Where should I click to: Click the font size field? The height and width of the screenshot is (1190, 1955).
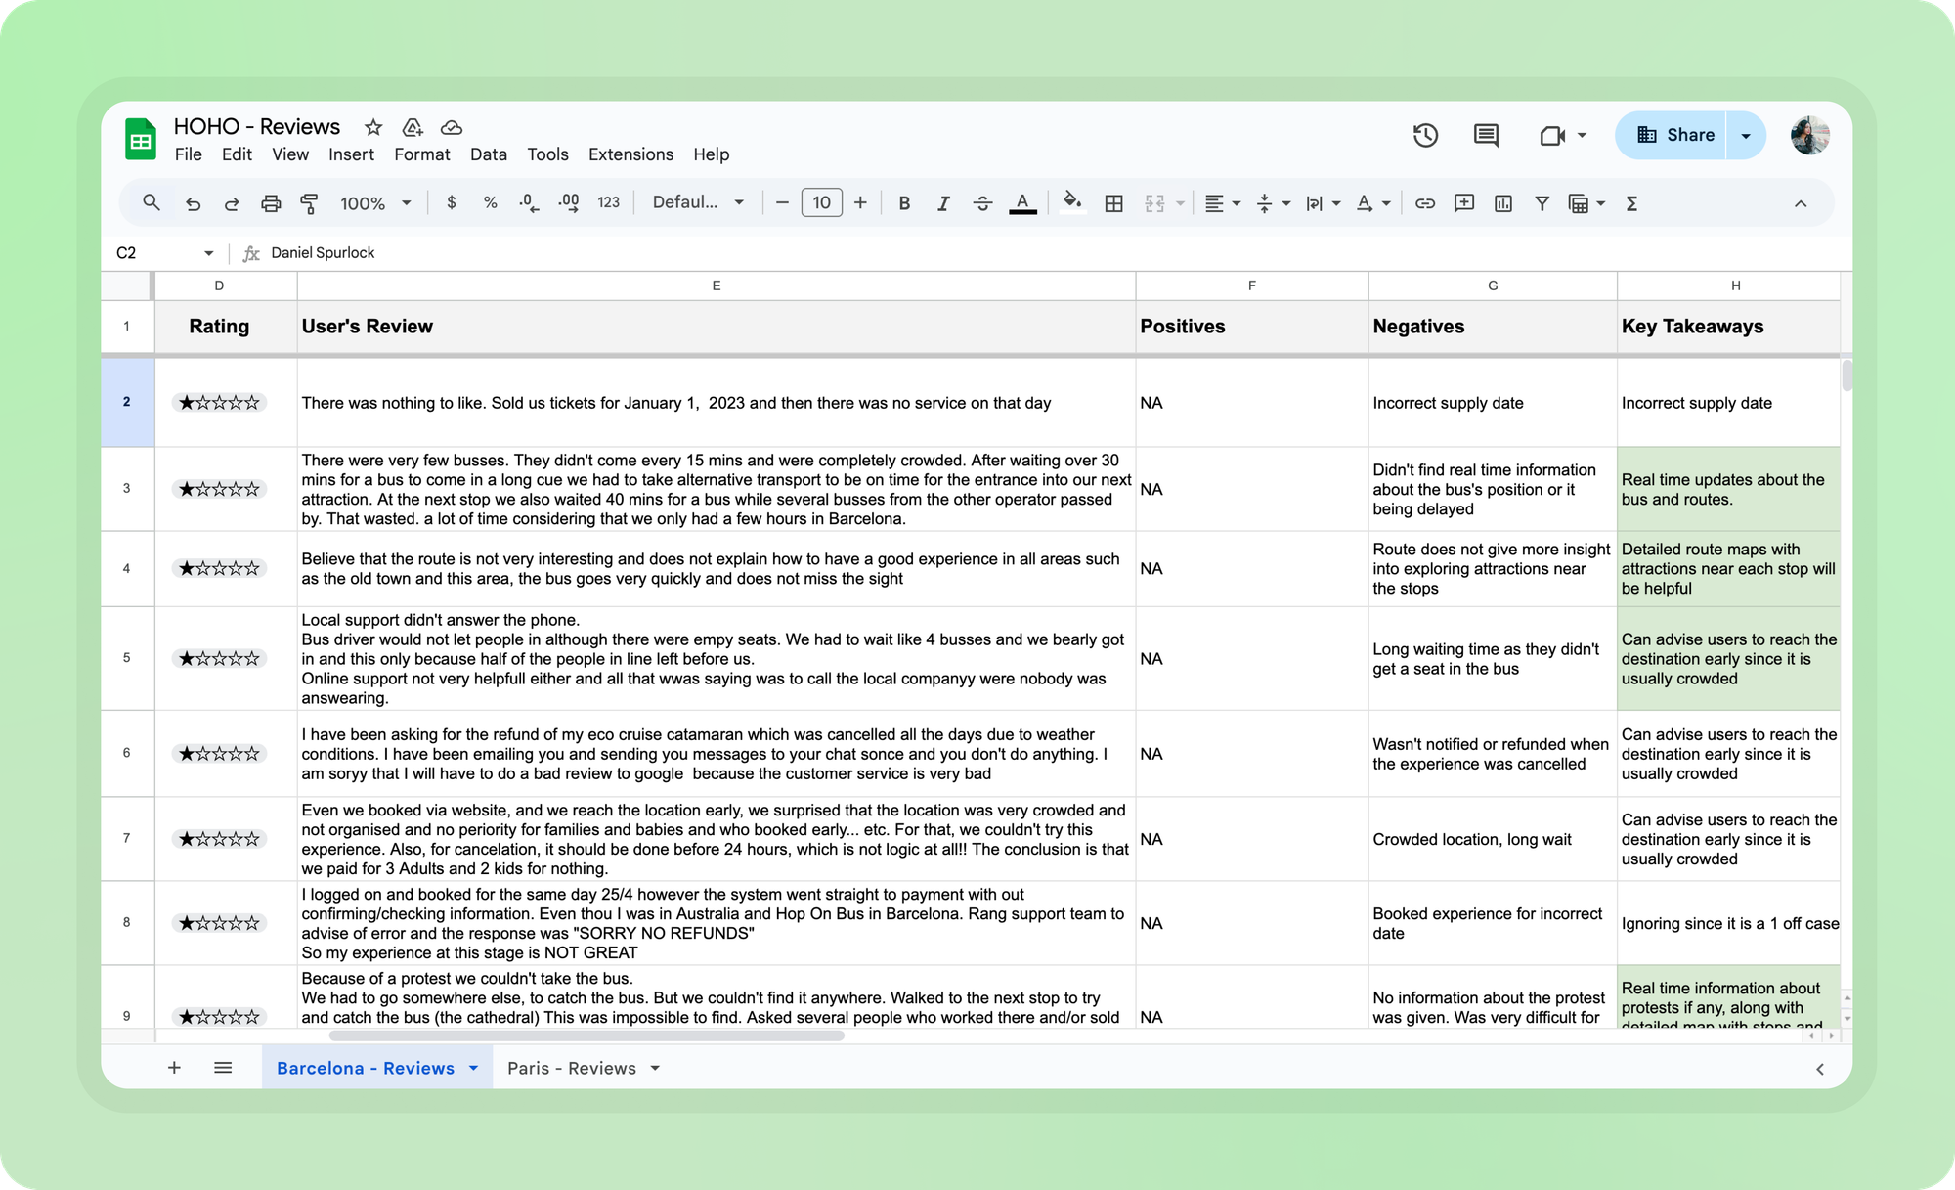(x=821, y=202)
